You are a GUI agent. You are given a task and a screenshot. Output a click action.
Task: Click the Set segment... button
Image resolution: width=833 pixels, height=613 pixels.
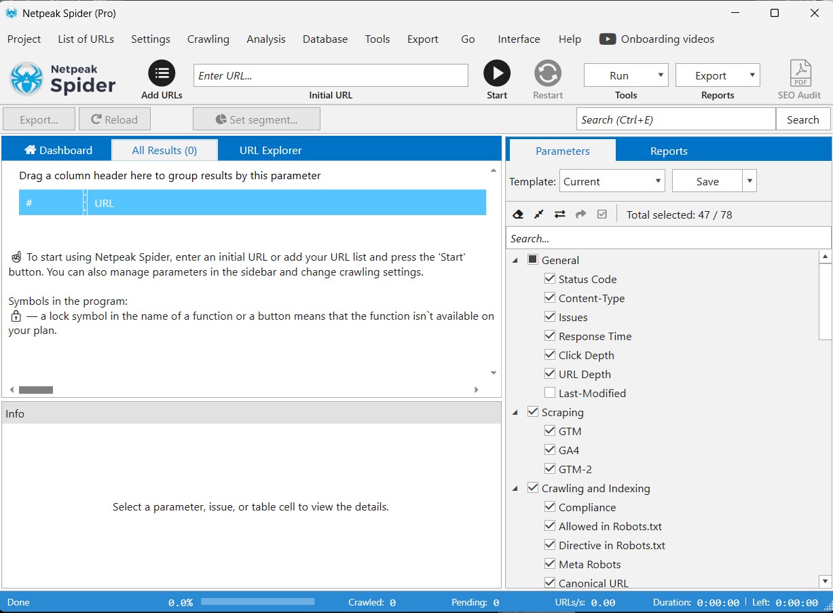(257, 119)
